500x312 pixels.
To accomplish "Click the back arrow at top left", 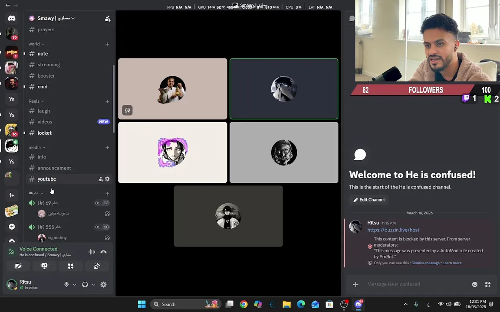I will point(8,5).
